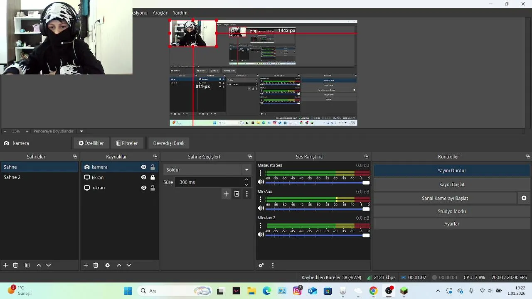Open Filtreler for selected source
This screenshot has width=532, height=299.
tap(127, 143)
